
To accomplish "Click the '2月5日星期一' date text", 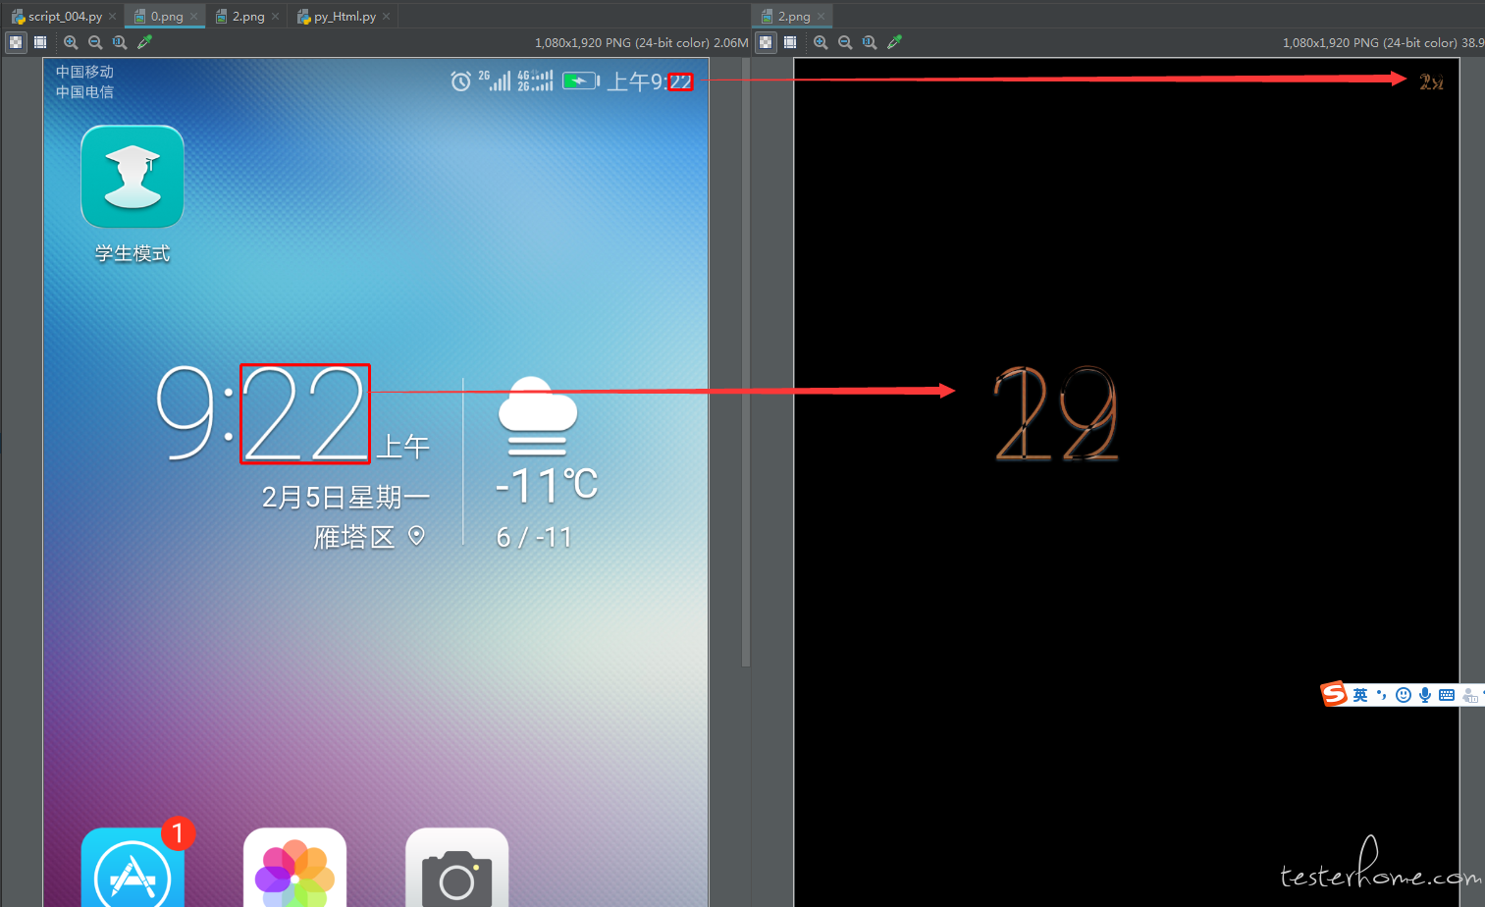I will coord(345,497).
